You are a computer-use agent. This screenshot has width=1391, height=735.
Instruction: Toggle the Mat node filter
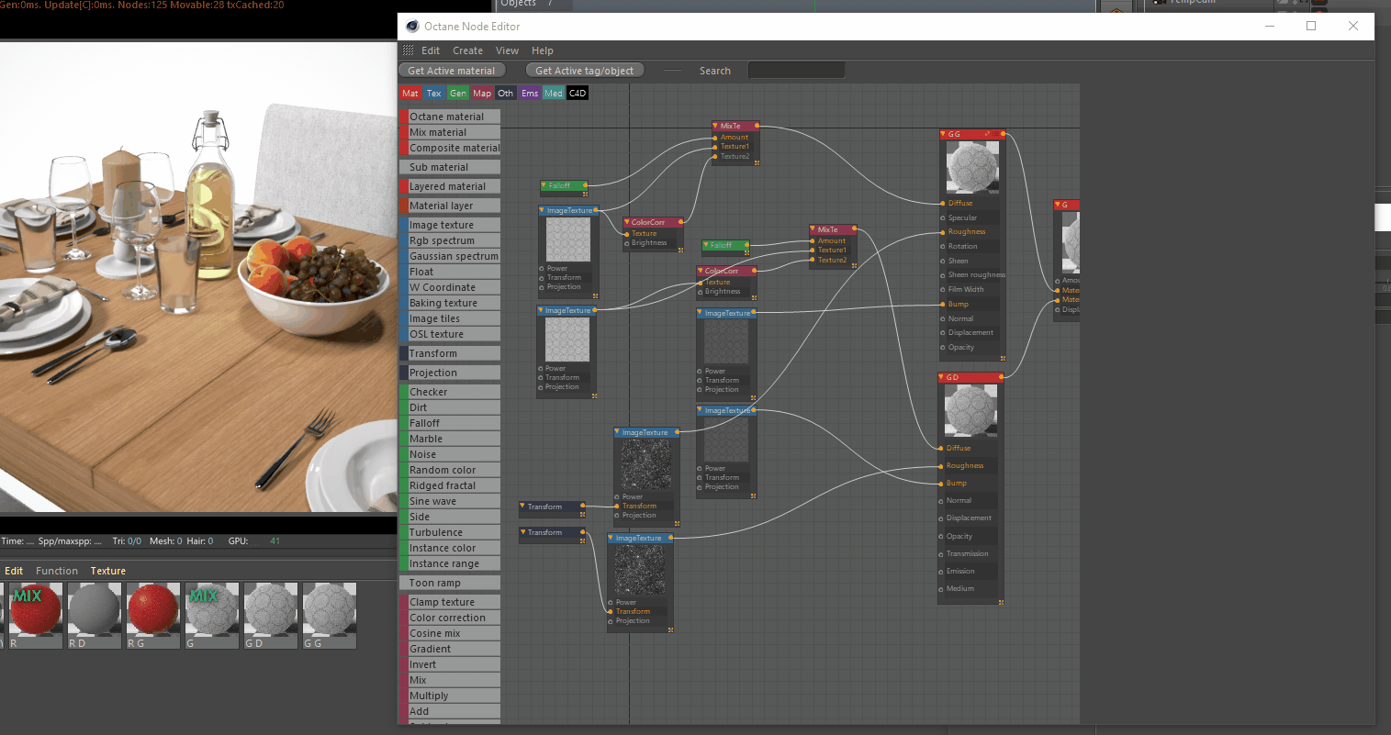pos(410,93)
